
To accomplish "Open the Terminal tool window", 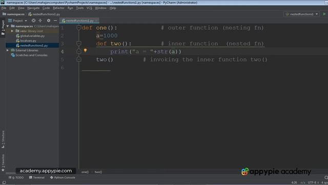I will pyautogui.click(x=37, y=177).
